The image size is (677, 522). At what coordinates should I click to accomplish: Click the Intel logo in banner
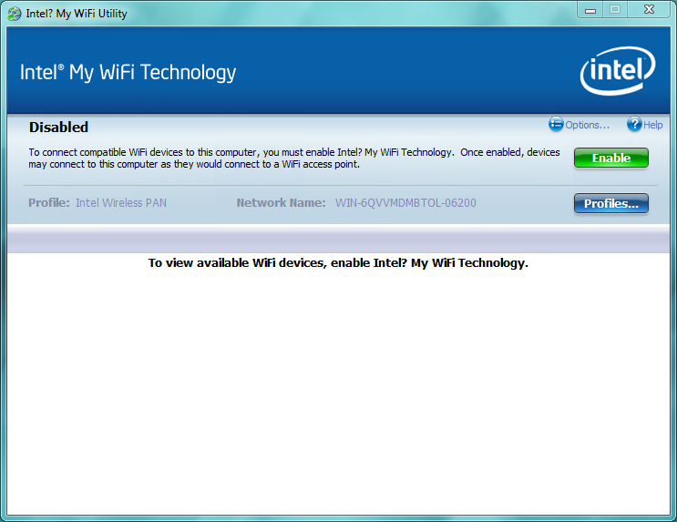coord(618,71)
